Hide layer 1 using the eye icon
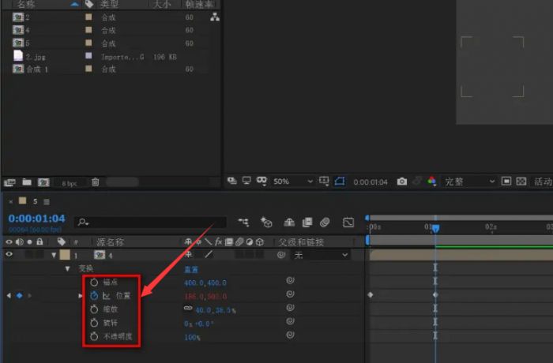 click(9, 255)
